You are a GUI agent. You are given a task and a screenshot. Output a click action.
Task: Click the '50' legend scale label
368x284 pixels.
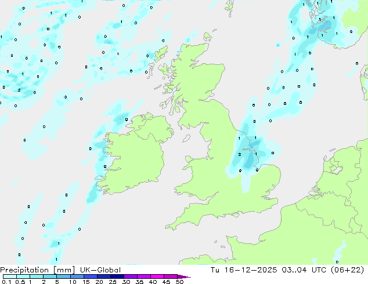click(179, 282)
